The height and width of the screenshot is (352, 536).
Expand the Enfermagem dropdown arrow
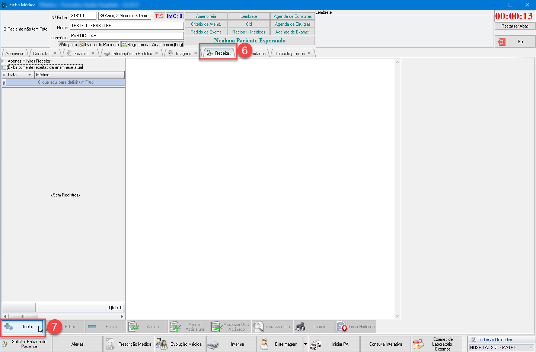pos(305,344)
